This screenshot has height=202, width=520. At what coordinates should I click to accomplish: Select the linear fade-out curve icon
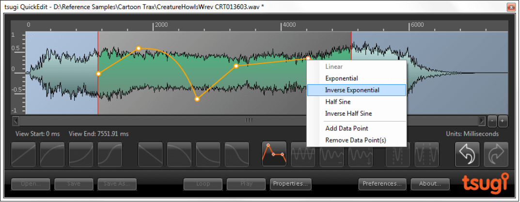point(150,154)
